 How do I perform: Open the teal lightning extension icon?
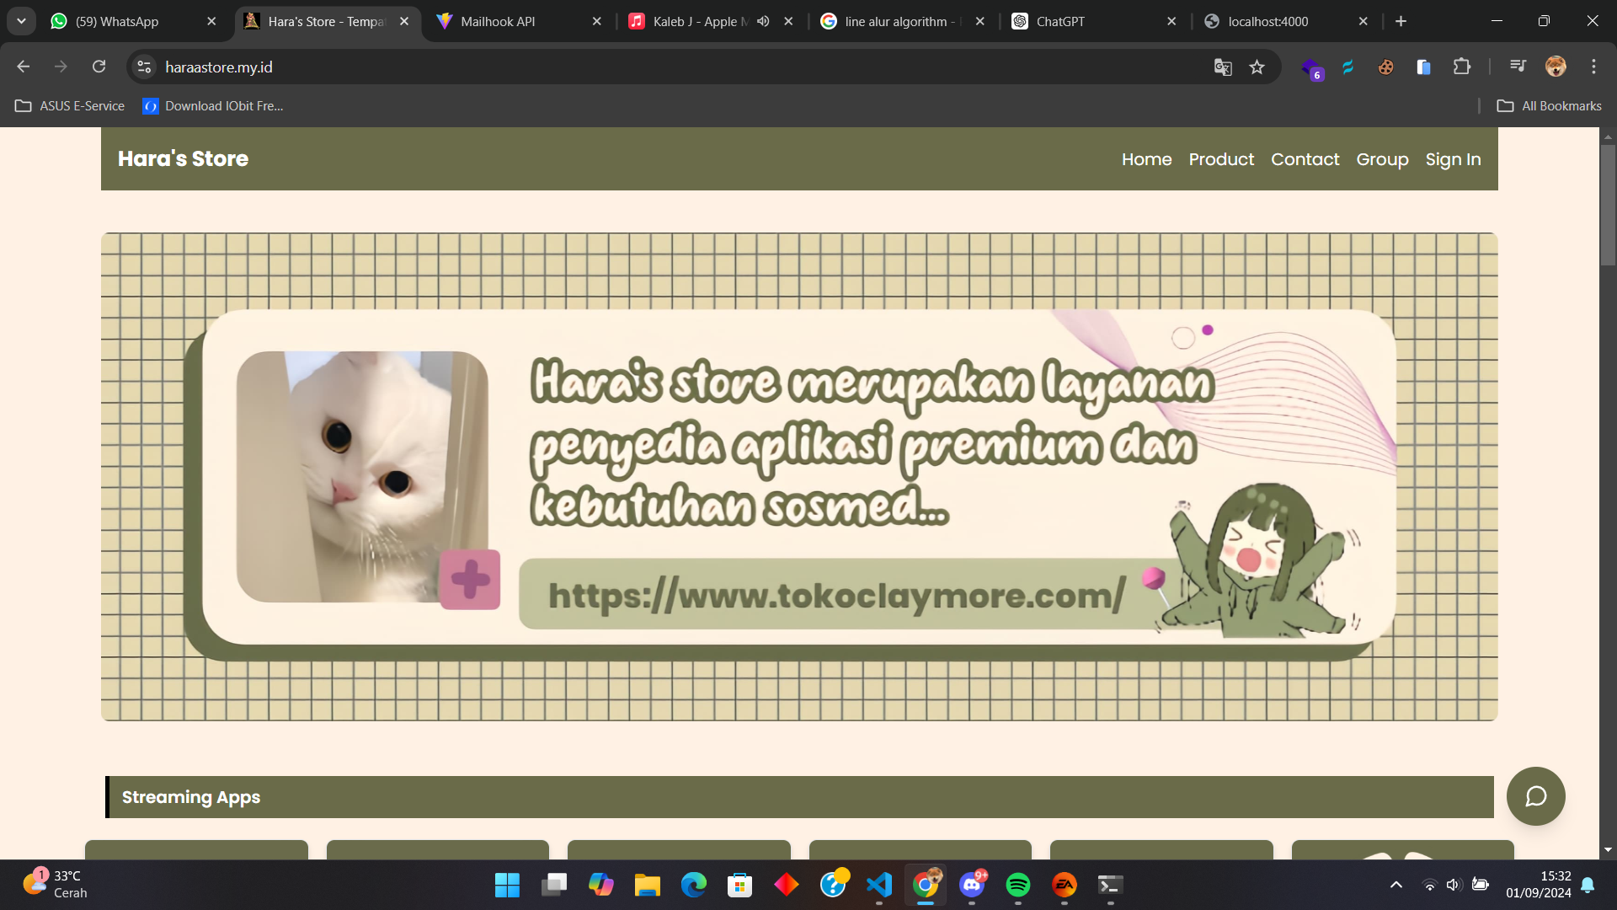point(1348,67)
